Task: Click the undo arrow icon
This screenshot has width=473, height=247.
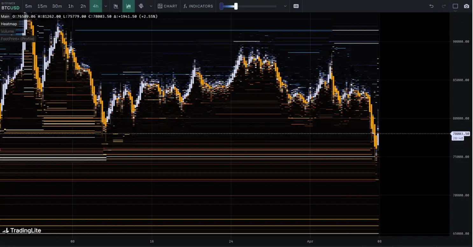Action: click(431, 6)
